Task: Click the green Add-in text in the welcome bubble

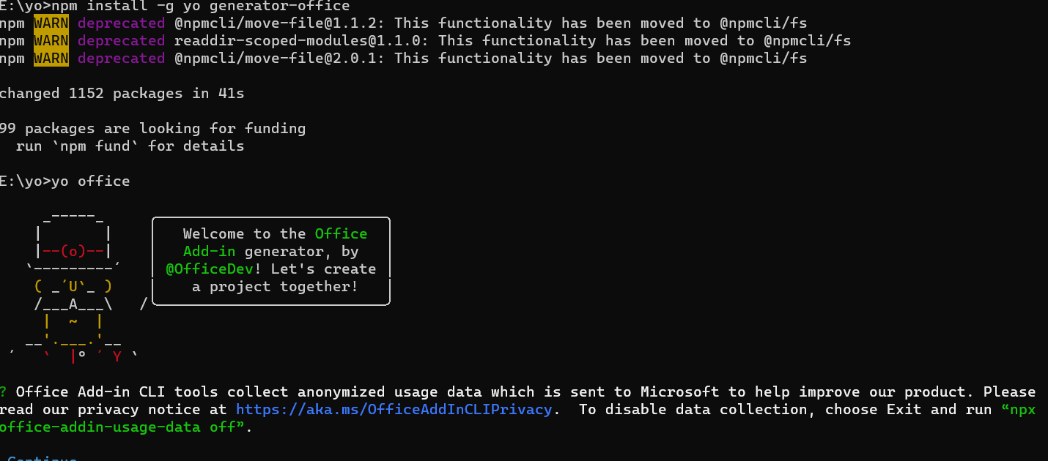Action: 210,252
